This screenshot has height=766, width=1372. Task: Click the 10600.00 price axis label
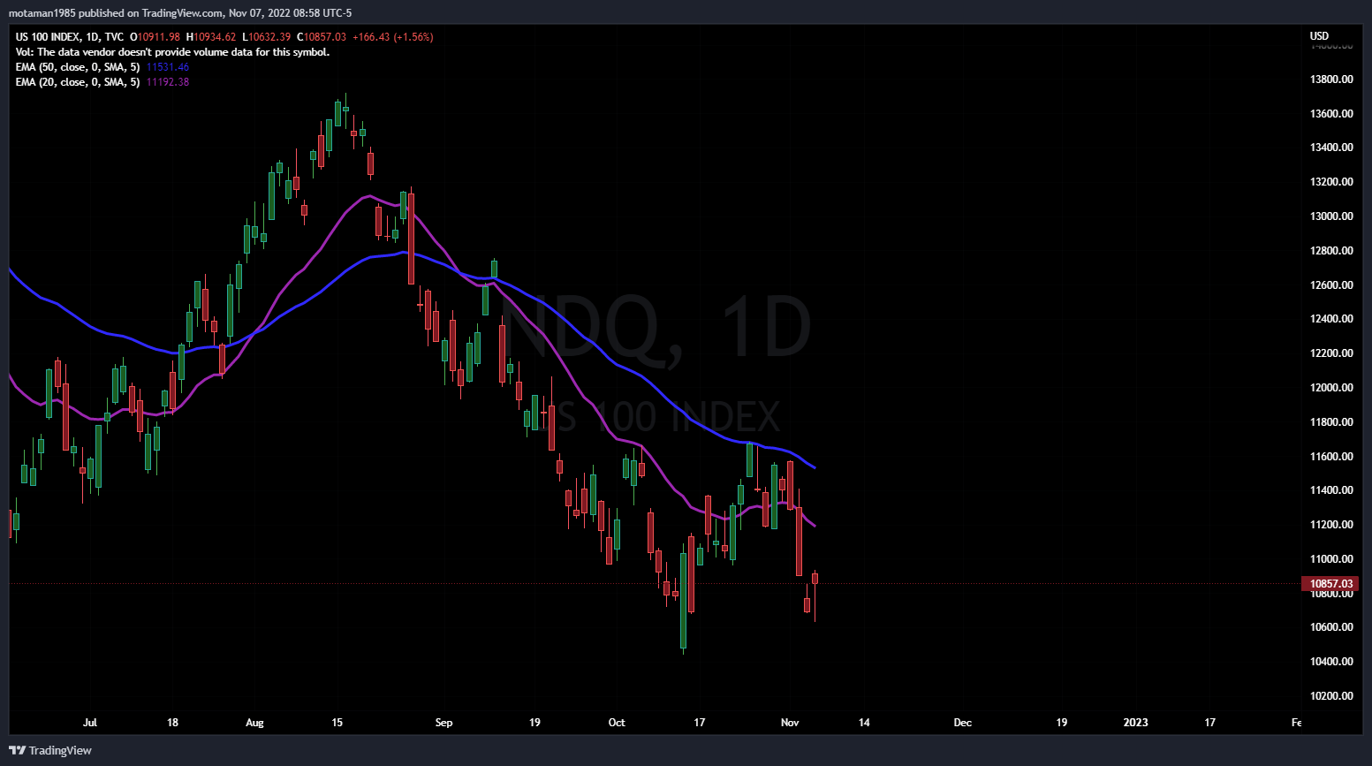pos(1331,627)
